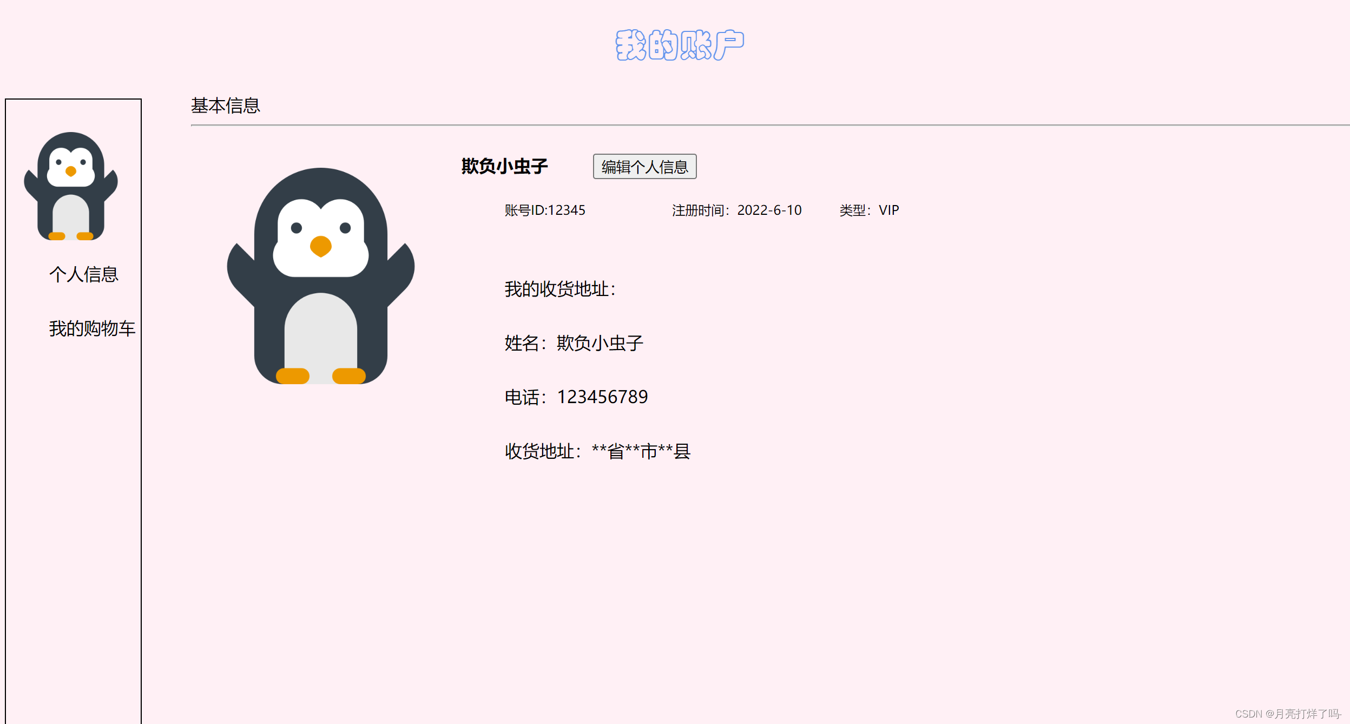Click the small penguin avatar in sidebar

coord(71,186)
